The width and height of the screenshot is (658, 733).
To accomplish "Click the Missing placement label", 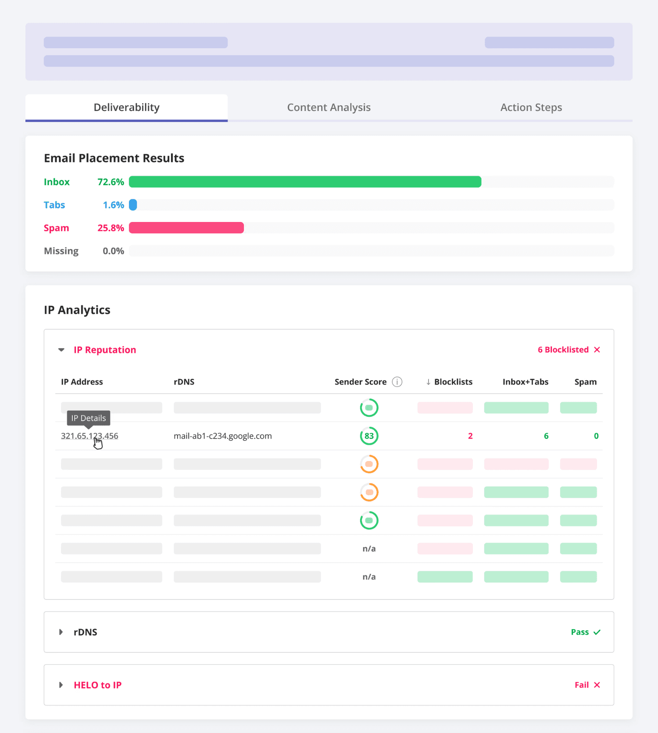I will pyautogui.click(x=61, y=251).
